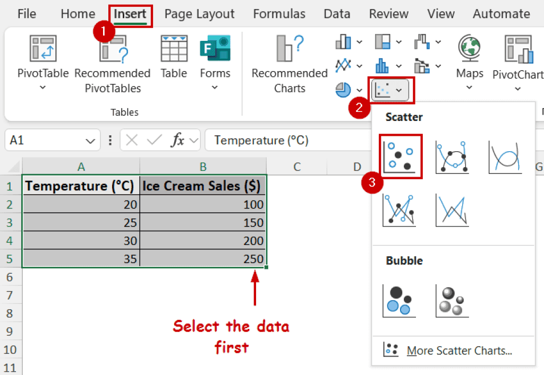Open the Data ribbon tab
Viewport: 544px width, 375px height.
(337, 14)
